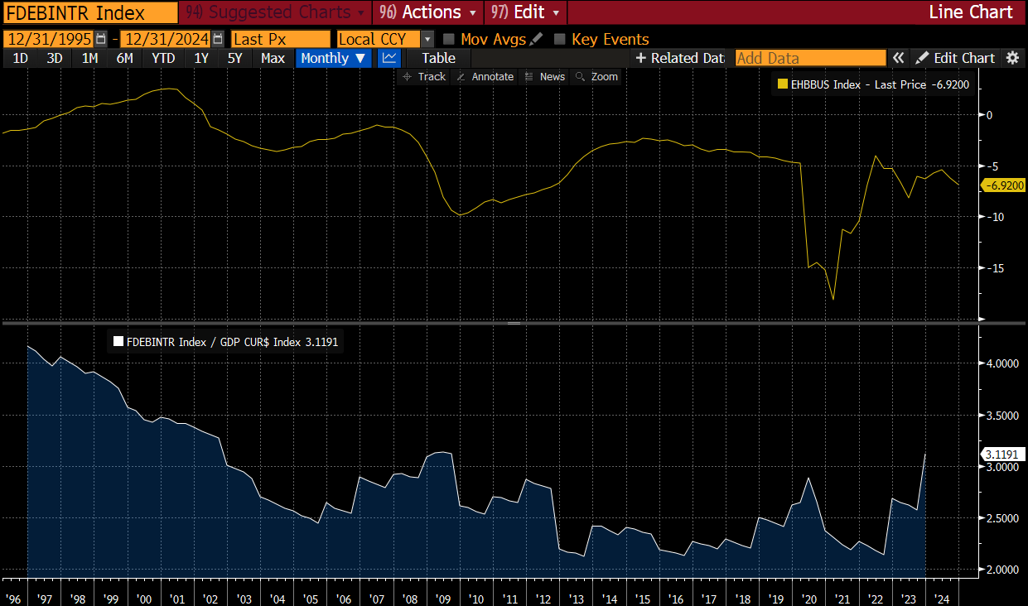Select the Annotate drawing tool
Viewport: 1028px width, 606px height.
[x=485, y=77]
